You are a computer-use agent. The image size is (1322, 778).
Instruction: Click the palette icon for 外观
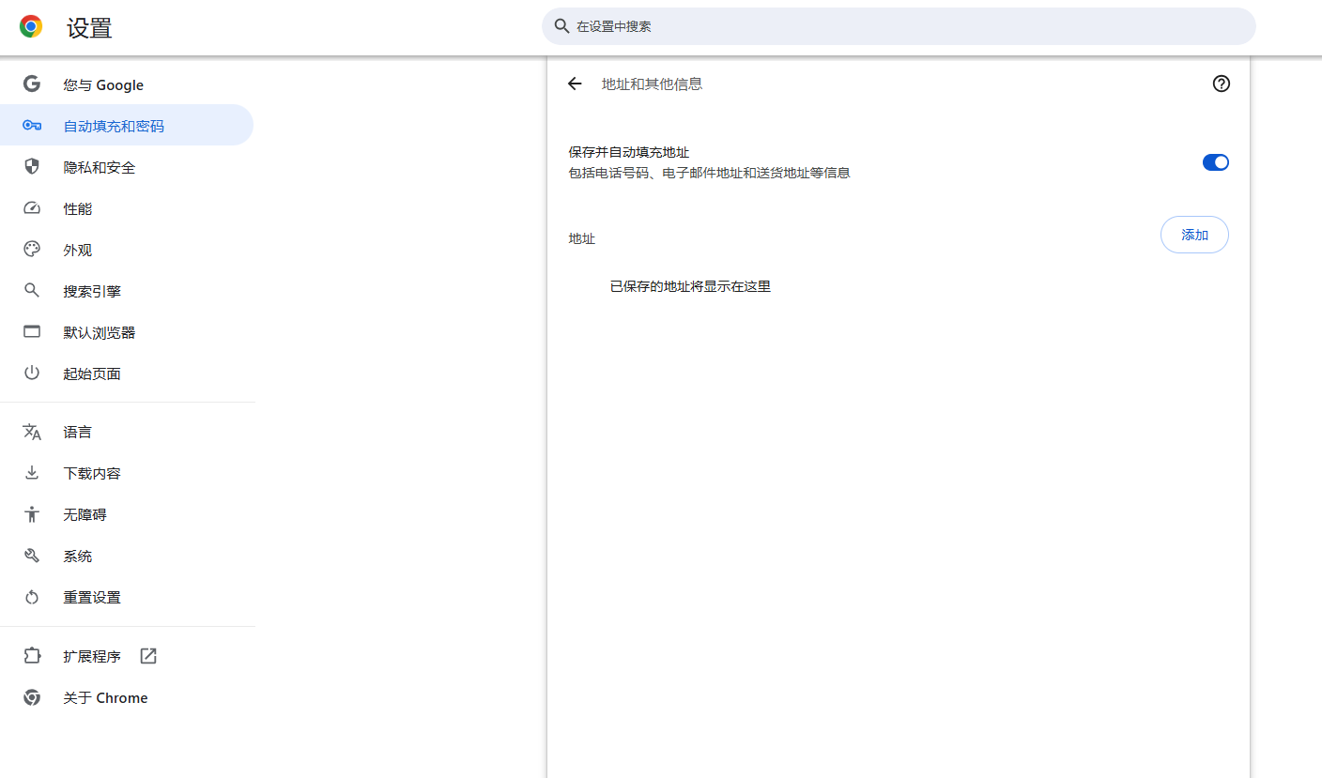tap(32, 250)
